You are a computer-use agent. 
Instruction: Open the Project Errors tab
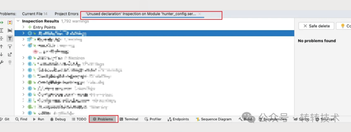tap(67, 14)
